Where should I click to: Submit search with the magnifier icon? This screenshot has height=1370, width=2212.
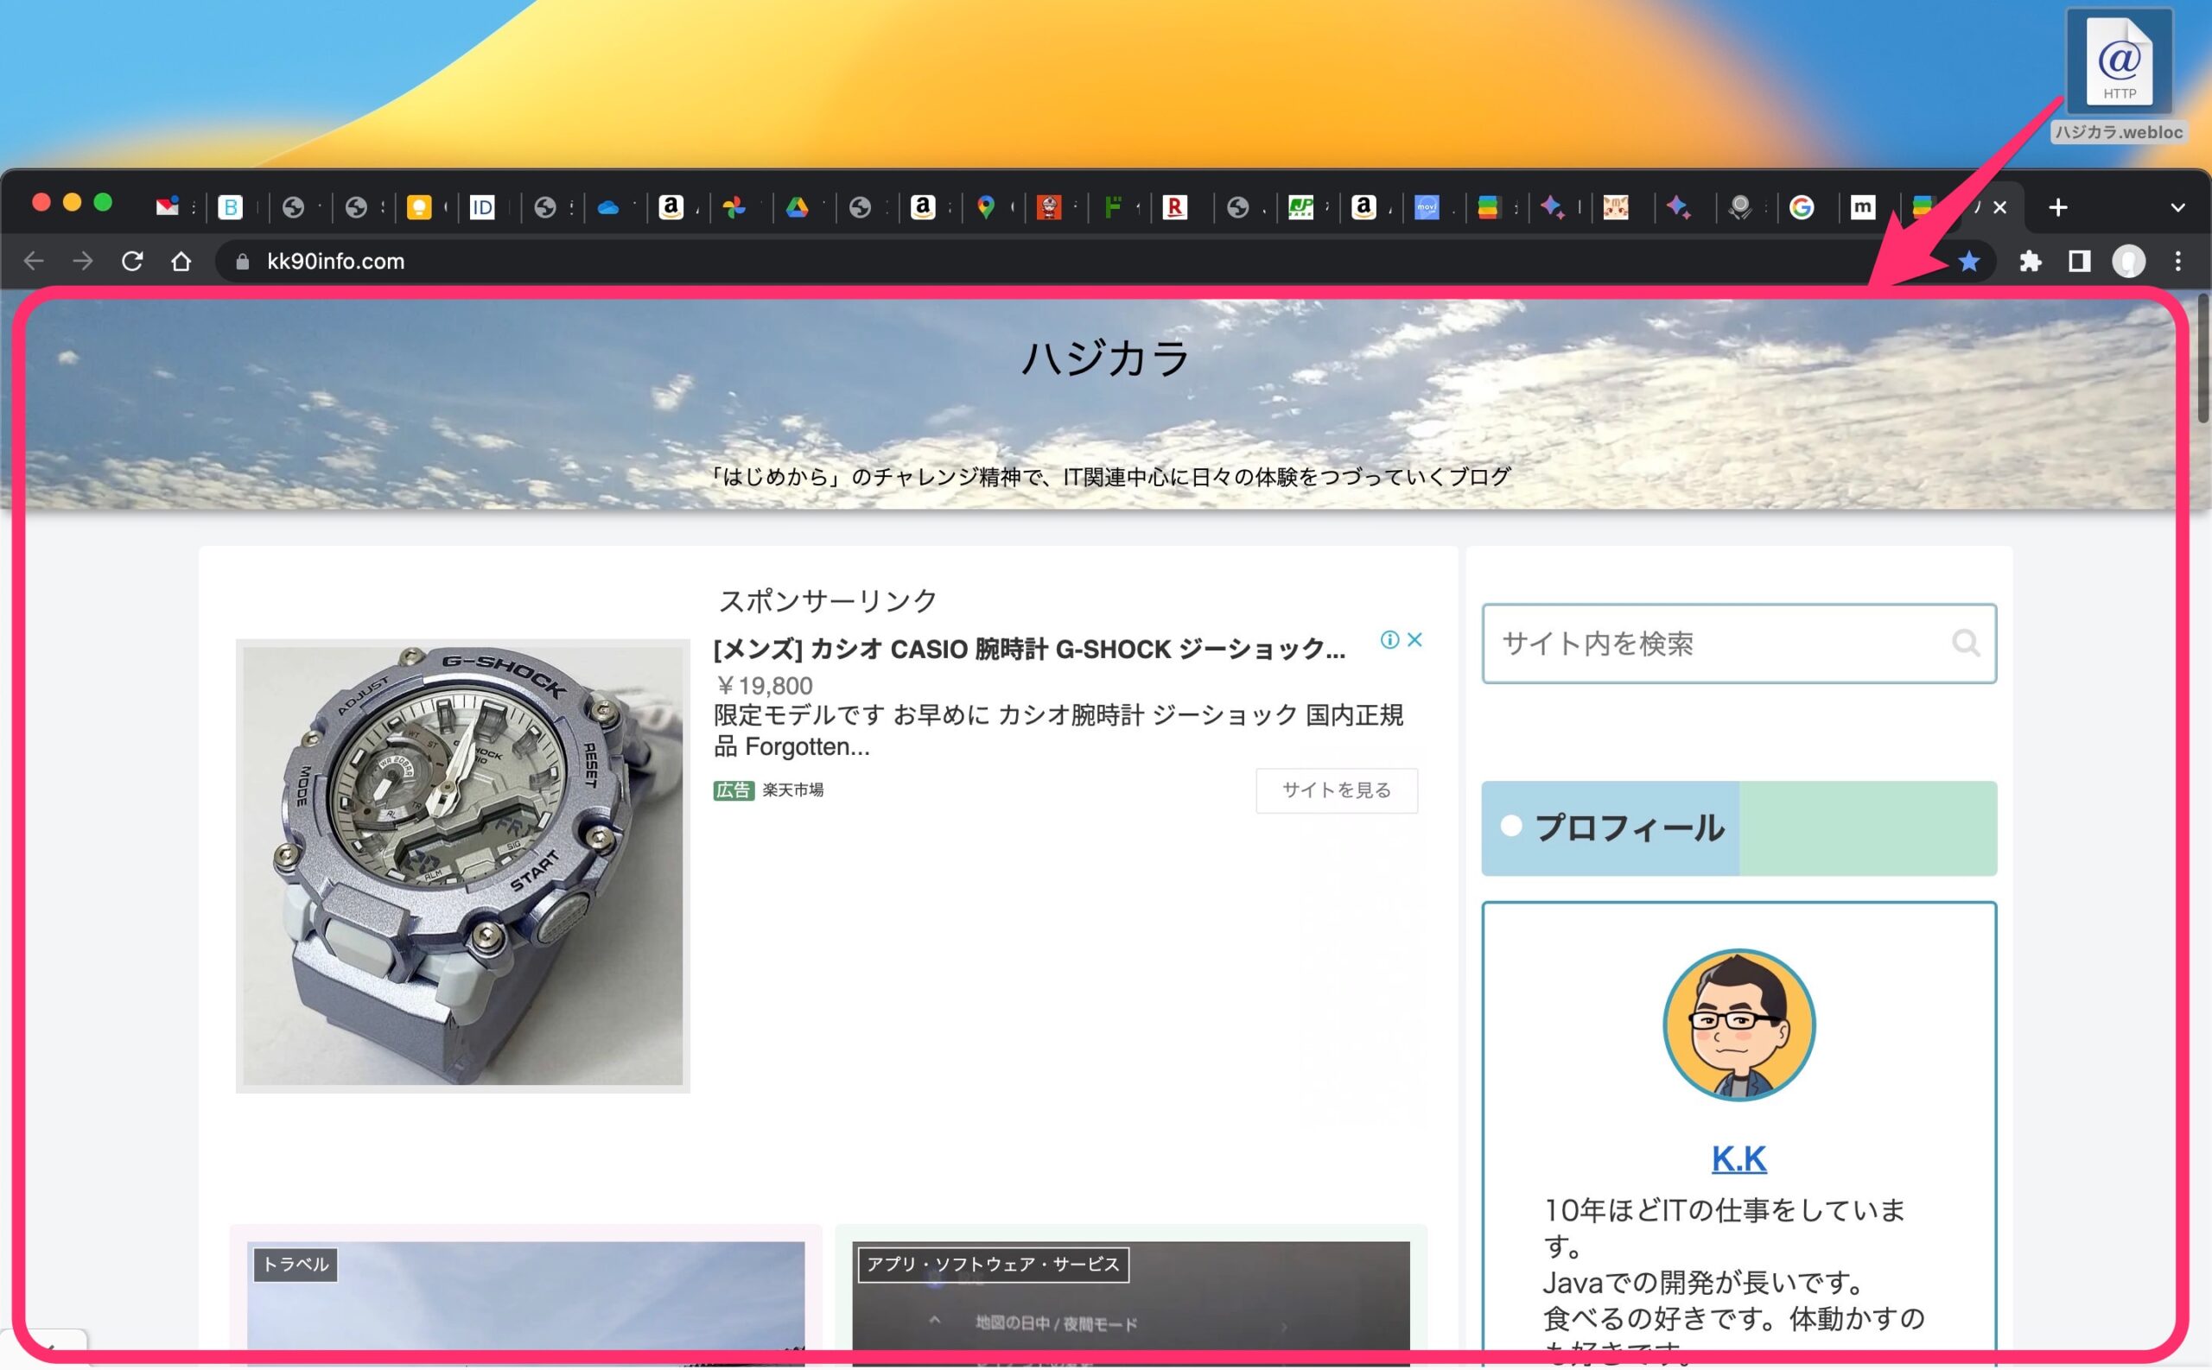(x=1966, y=644)
